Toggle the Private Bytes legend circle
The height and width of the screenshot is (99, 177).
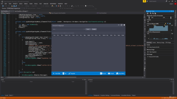tap(170, 24)
